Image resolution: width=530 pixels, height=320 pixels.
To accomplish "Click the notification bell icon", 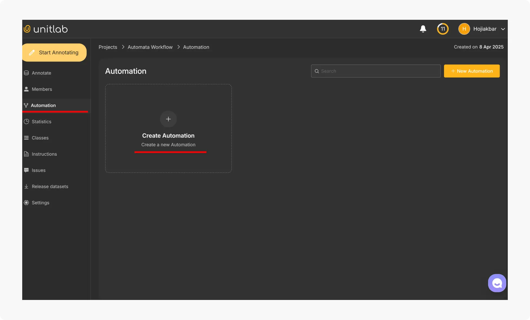I will [x=423, y=29].
